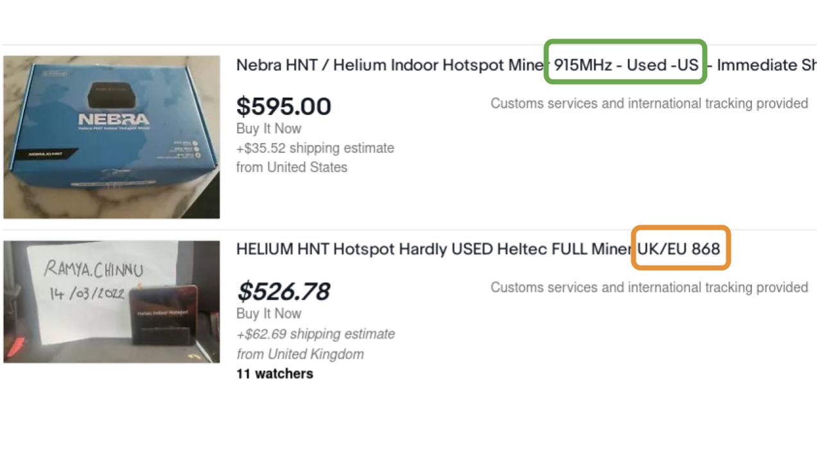Click the green-boxed '915MHz - Used -US' text

(x=625, y=65)
